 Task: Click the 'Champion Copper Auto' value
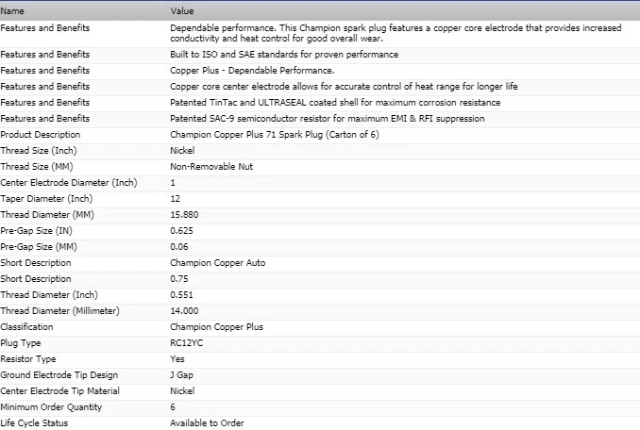[x=217, y=263]
